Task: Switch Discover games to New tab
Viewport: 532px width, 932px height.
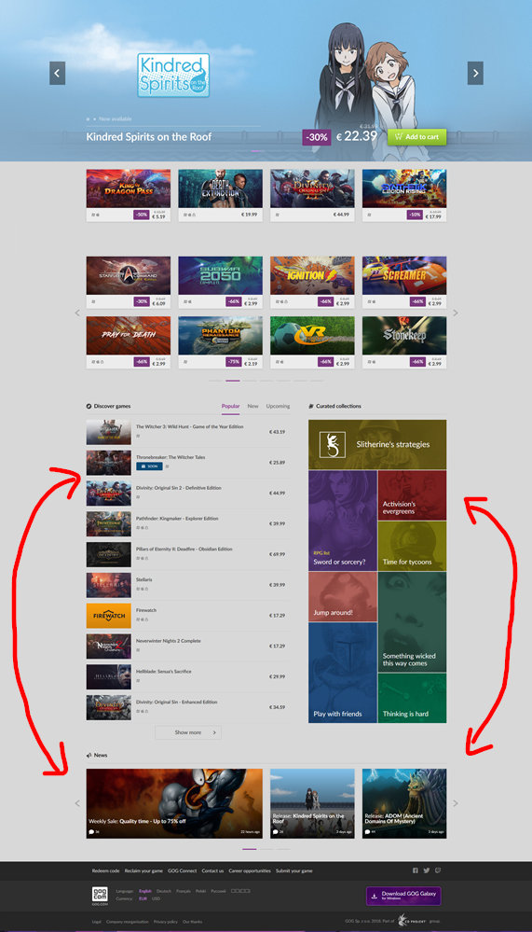Action: 252,406
